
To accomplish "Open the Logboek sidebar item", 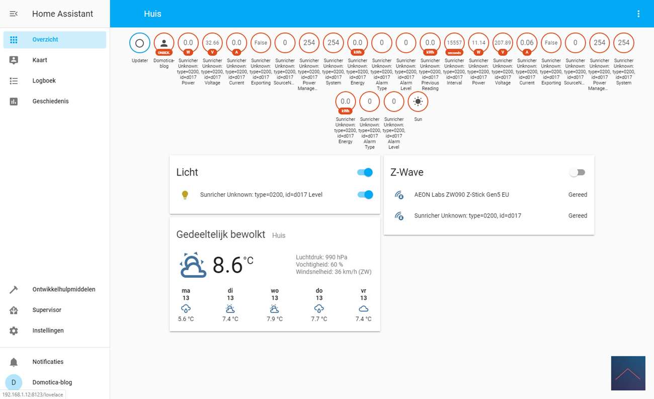I will click(44, 81).
